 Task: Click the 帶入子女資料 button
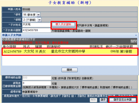point(64,25)
